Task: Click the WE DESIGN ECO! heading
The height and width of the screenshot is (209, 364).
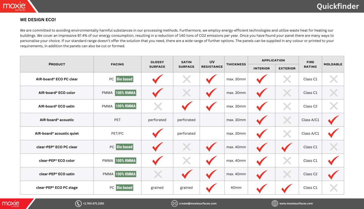Action: click(38, 20)
